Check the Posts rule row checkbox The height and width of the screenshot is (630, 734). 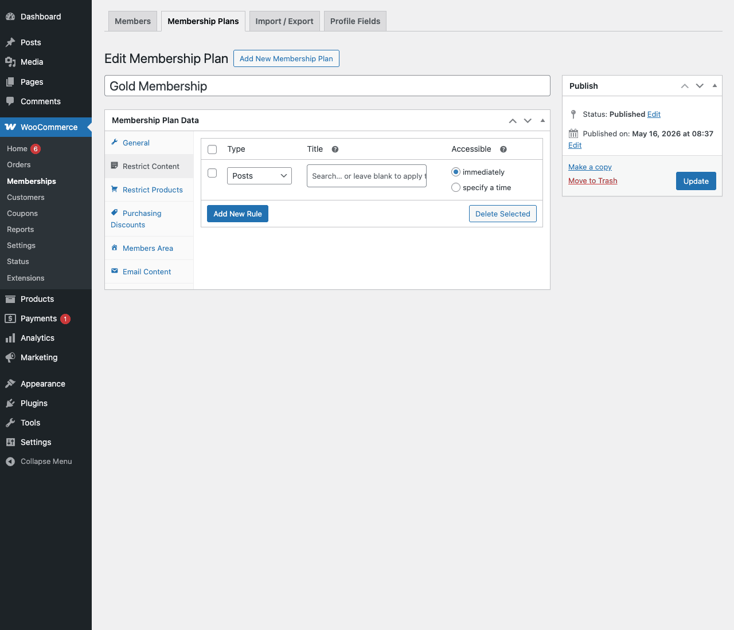pos(212,173)
